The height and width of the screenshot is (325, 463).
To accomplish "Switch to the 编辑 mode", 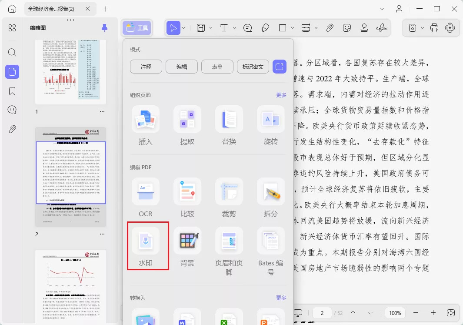I will (x=182, y=66).
